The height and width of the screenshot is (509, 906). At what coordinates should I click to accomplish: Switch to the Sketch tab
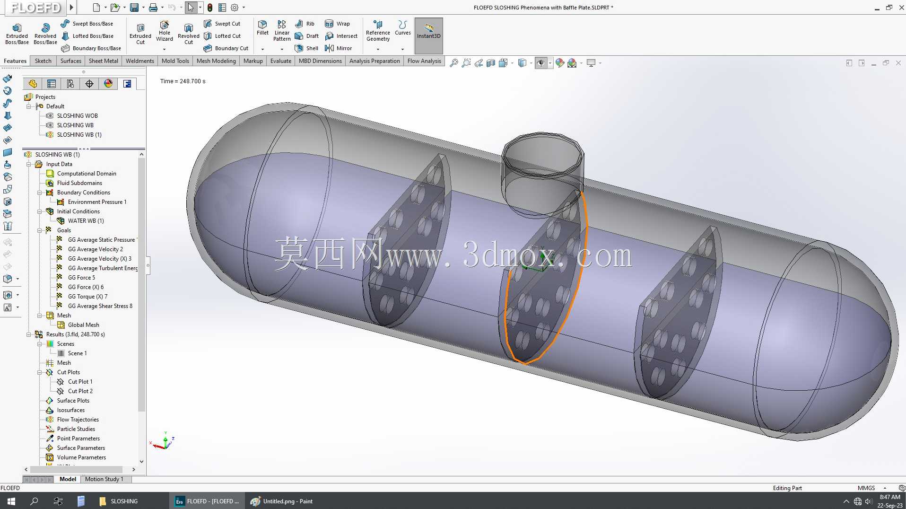(x=43, y=61)
